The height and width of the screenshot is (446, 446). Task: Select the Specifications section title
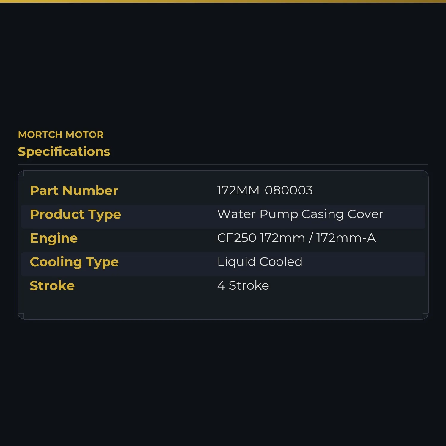64,152
